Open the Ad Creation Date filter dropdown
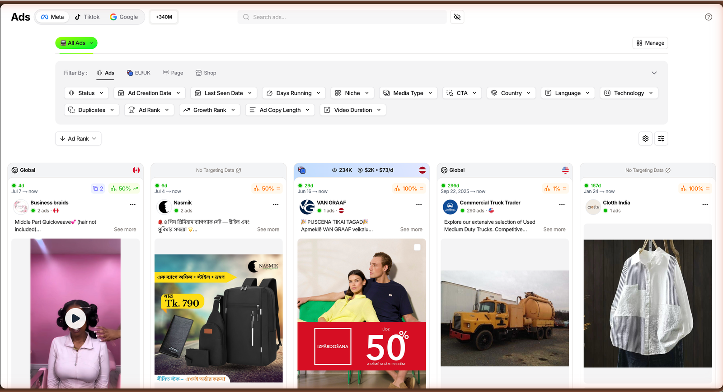Image resolution: width=723 pixels, height=392 pixels. [150, 93]
